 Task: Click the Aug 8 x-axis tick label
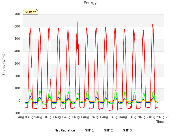pos(23,117)
